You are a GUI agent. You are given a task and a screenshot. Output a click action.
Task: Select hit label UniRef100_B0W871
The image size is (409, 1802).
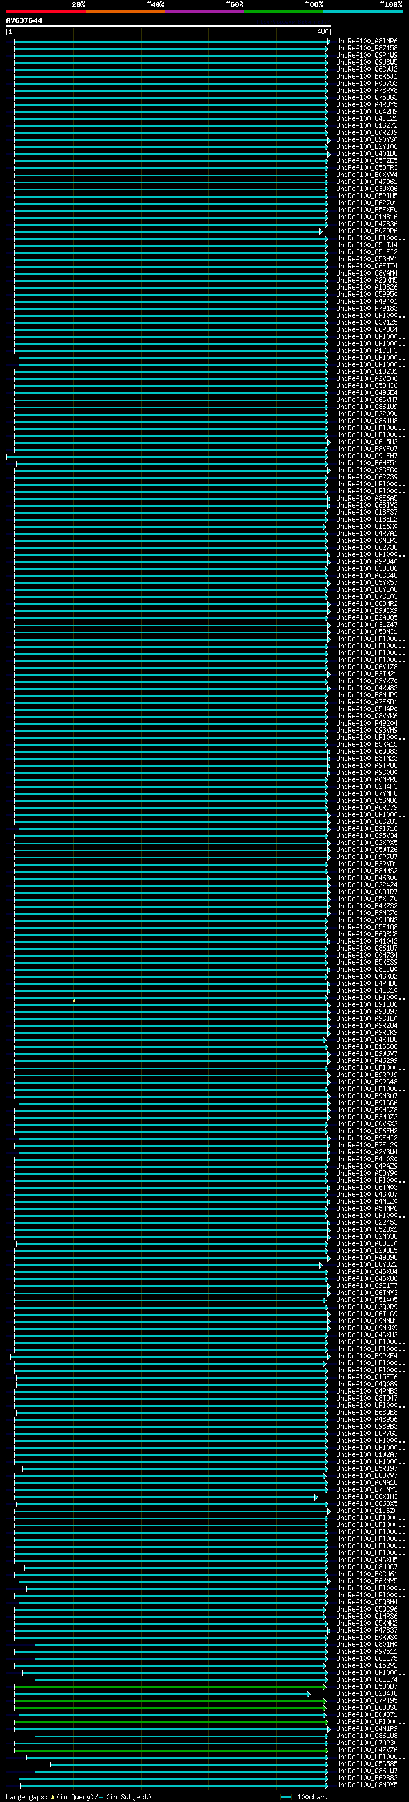click(366, 1715)
